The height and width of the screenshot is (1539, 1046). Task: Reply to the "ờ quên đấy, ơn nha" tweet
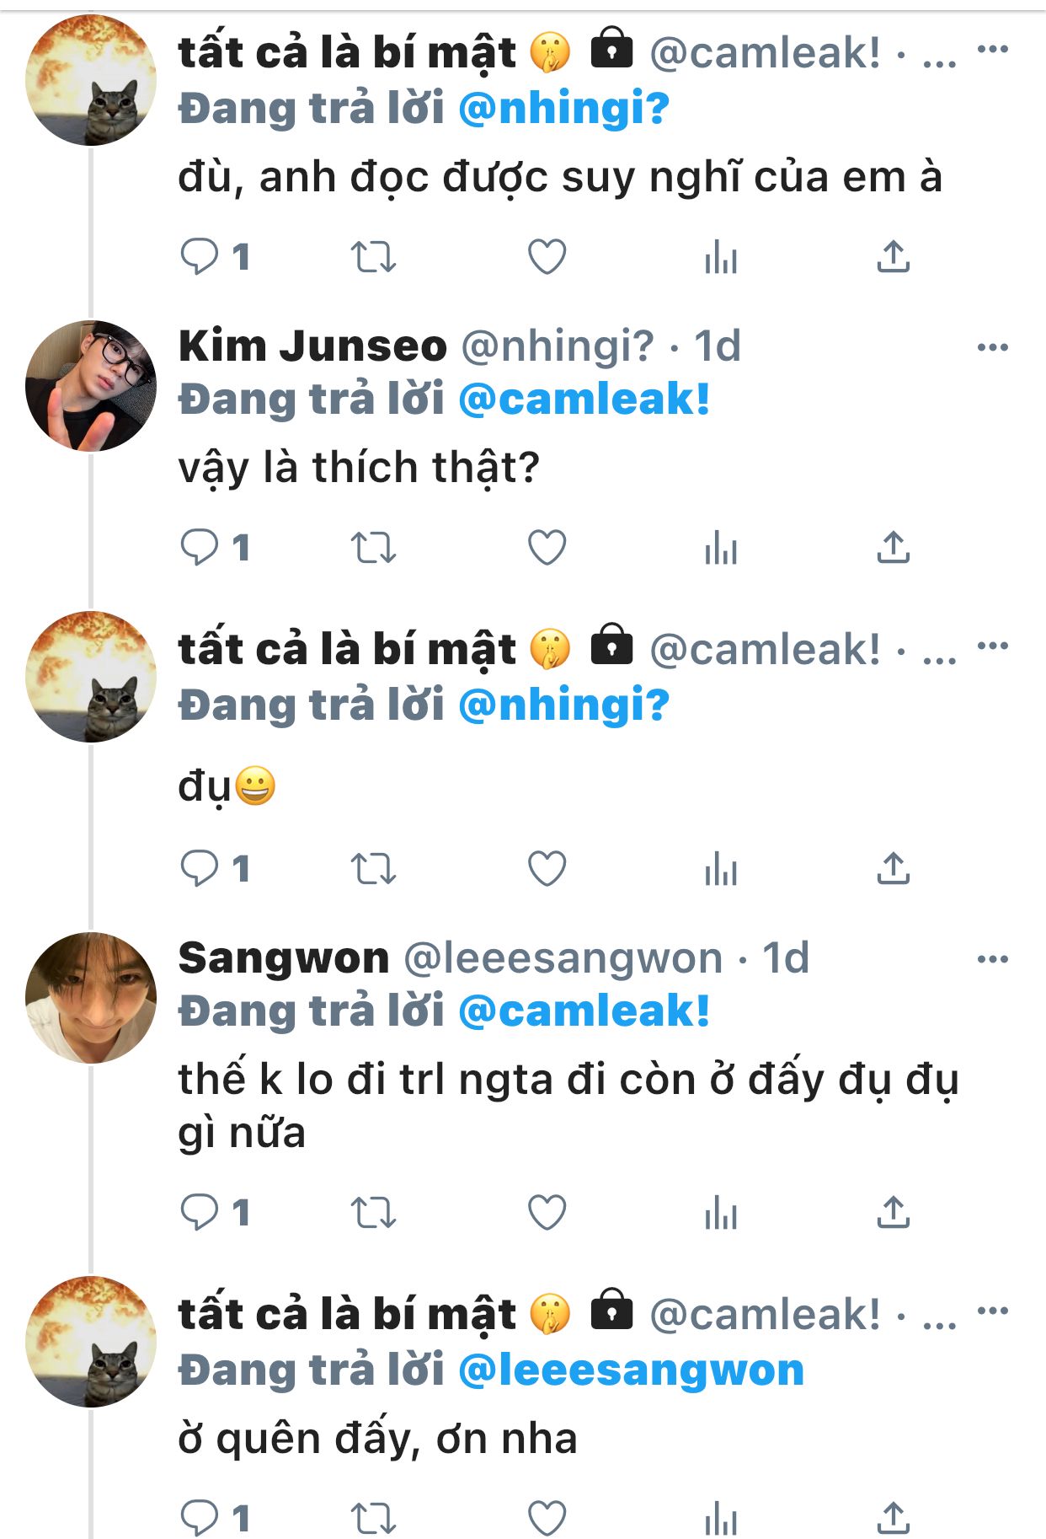200,1517
